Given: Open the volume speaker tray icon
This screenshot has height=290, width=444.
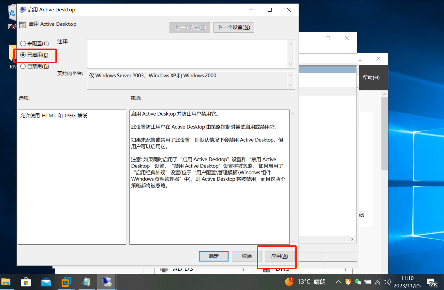Looking at the screenshot, I should pos(387,282).
